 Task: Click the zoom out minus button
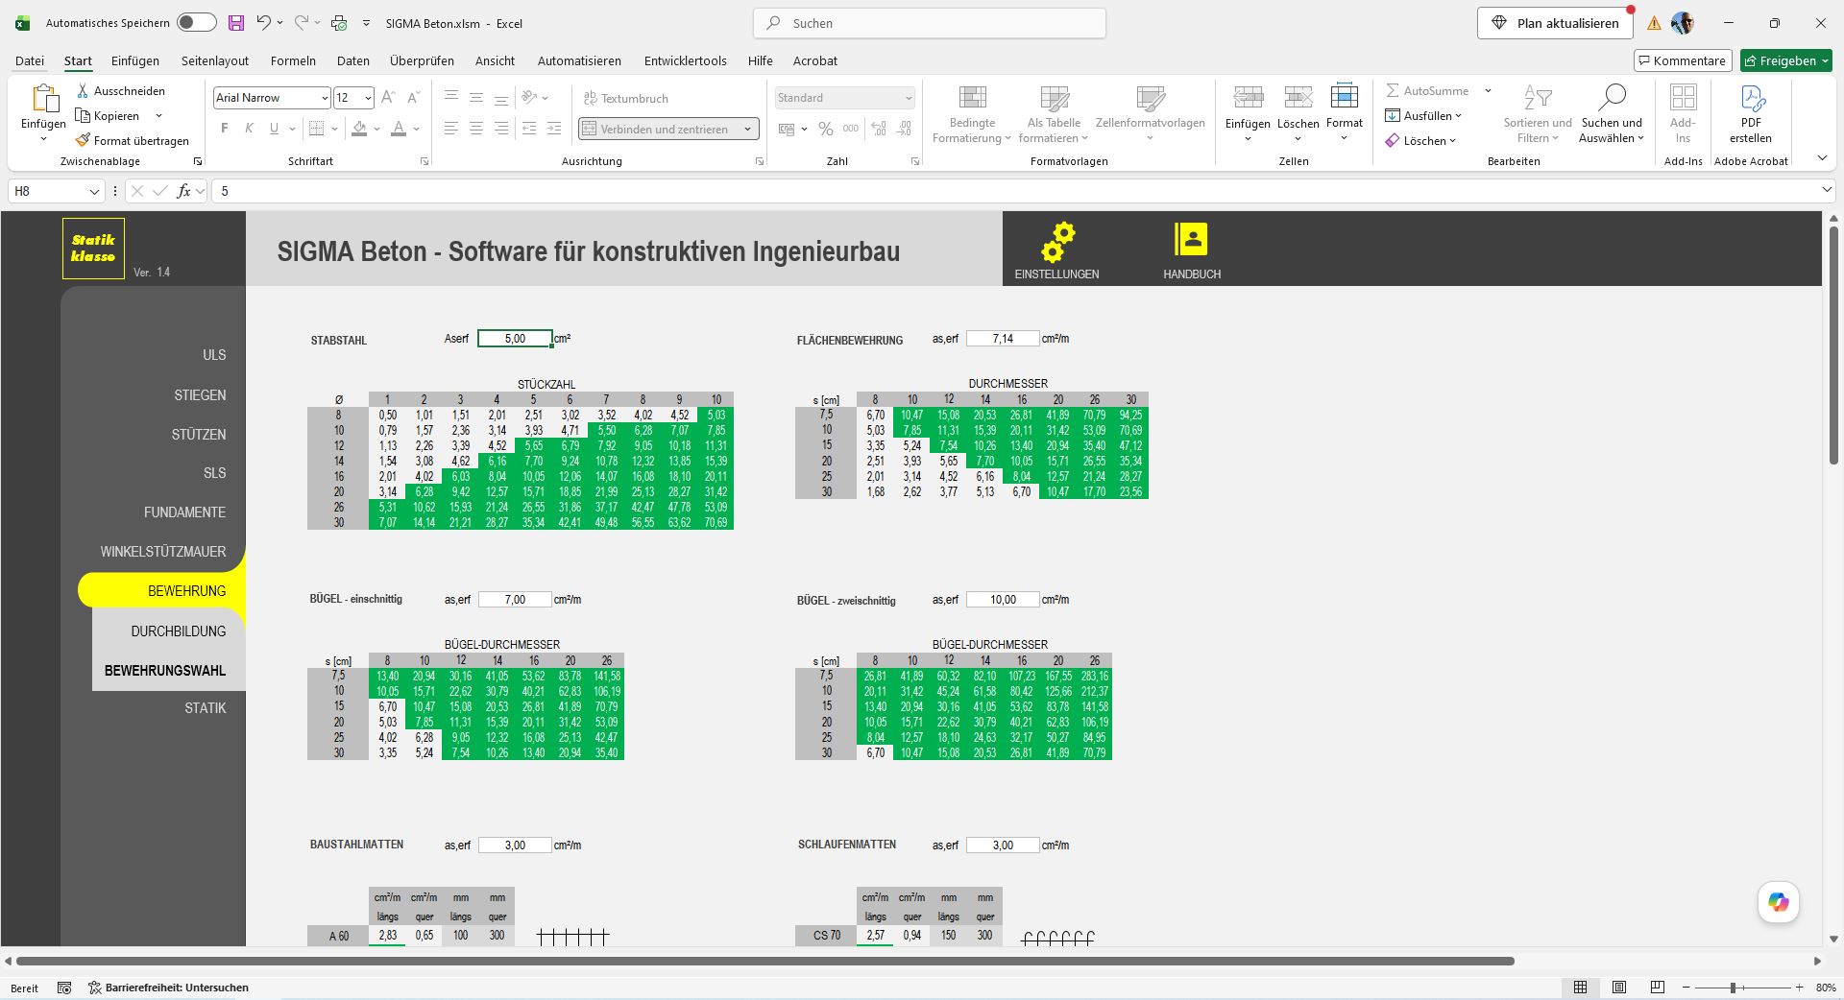(1686, 988)
